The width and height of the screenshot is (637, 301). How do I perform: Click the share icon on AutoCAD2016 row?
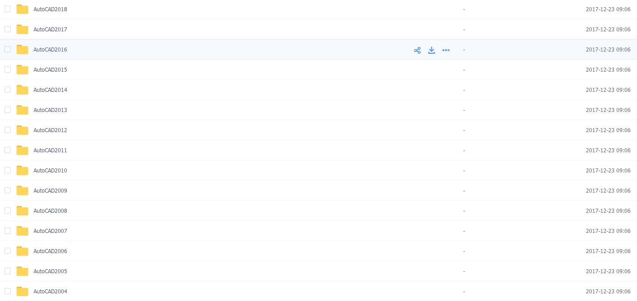coord(417,50)
